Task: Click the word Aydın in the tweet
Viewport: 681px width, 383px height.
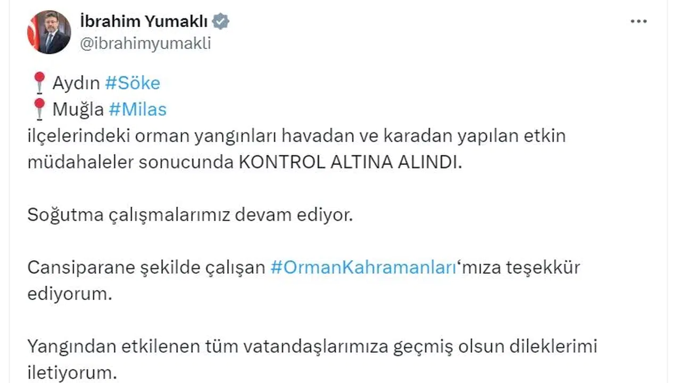Action: [x=76, y=83]
